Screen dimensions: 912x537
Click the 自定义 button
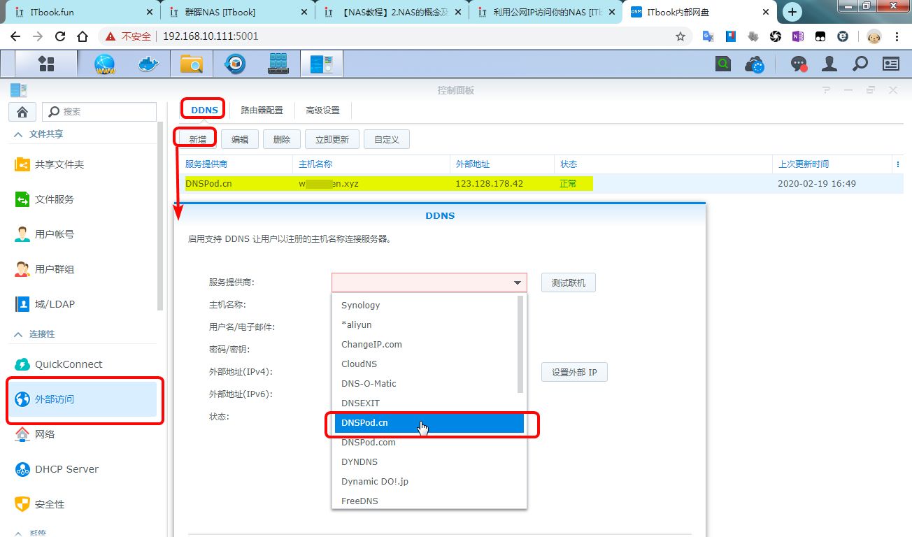click(x=387, y=139)
